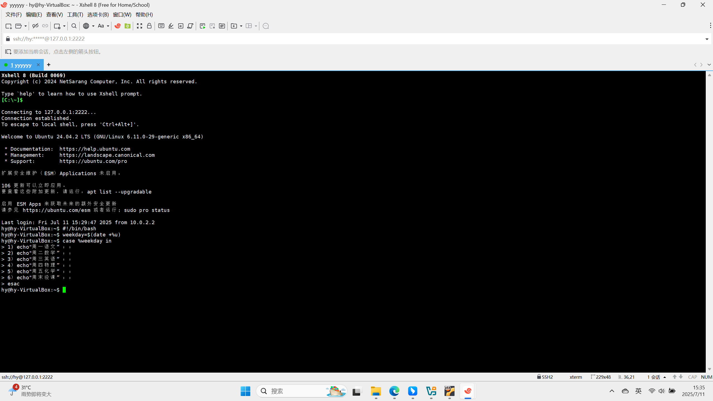713x401 pixels.
Task: Open the find magnifier tool
Action: point(74,26)
